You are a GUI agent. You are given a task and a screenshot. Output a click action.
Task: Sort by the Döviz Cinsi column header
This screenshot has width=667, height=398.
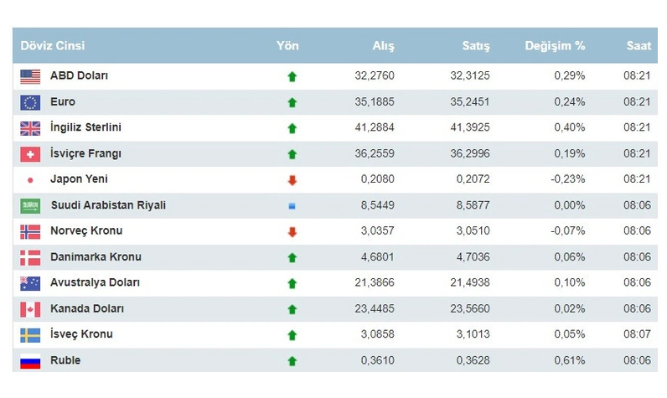53,46
